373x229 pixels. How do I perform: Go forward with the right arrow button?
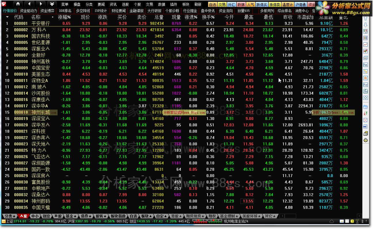click(41, 4)
